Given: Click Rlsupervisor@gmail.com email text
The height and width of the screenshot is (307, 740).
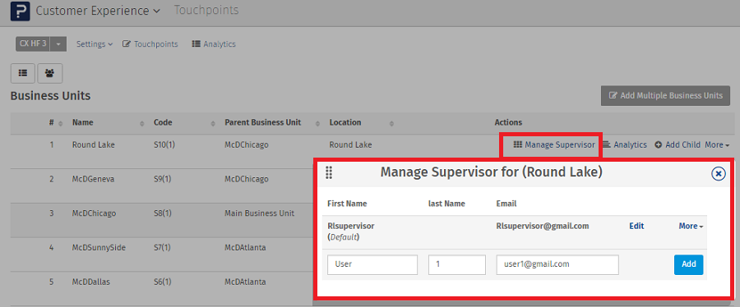Looking at the screenshot, I should 543,226.
